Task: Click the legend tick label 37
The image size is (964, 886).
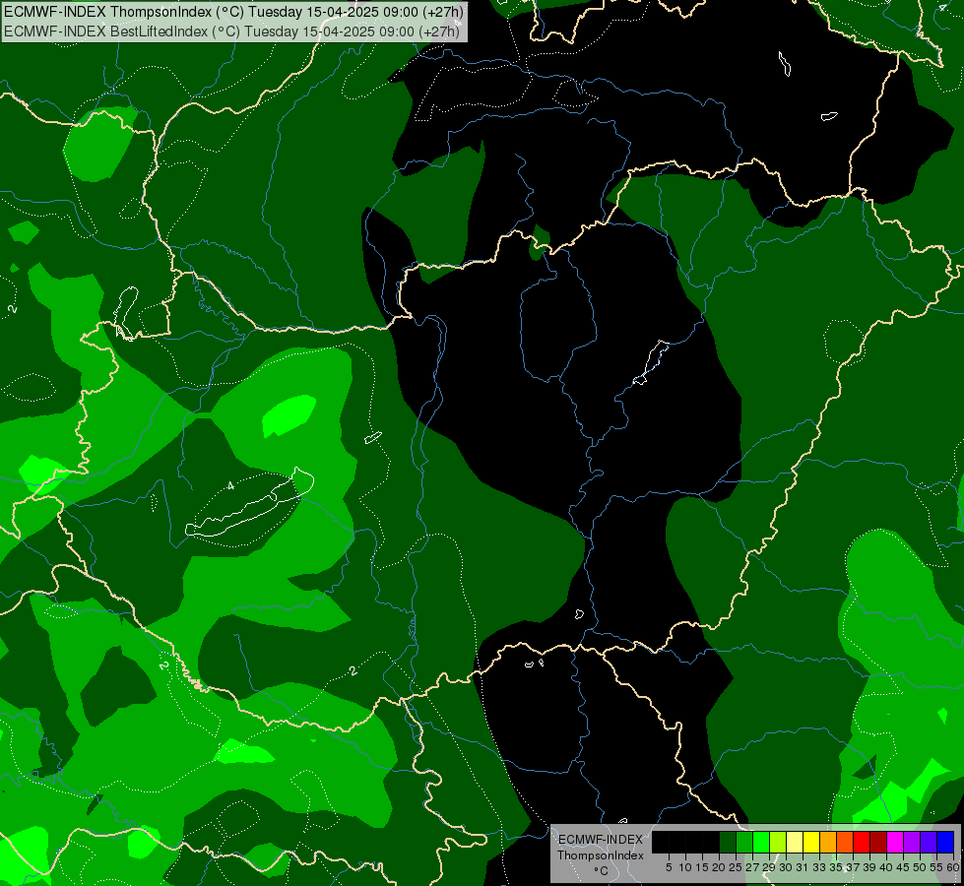Action: (x=854, y=867)
